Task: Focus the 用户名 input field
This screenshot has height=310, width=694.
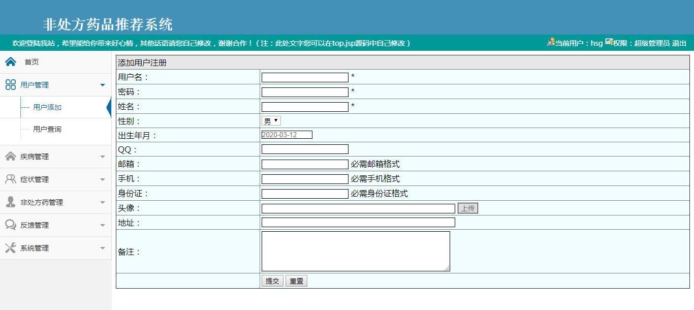Action: (305, 77)
